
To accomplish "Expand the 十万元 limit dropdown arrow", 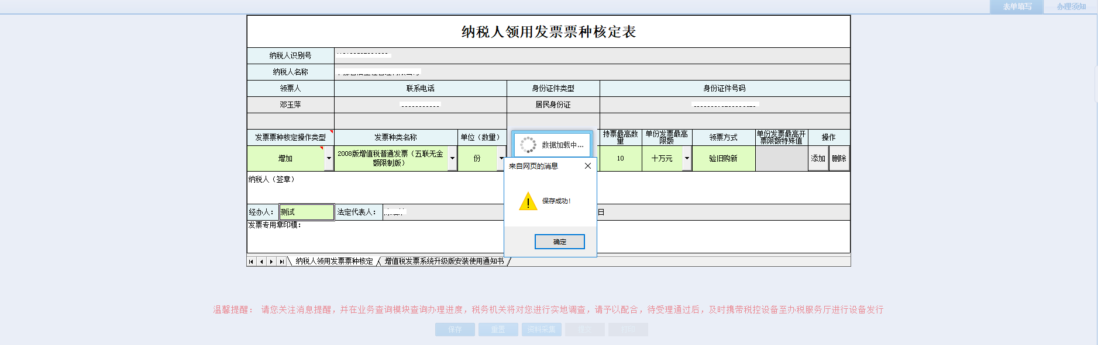I will coord(687,158).
